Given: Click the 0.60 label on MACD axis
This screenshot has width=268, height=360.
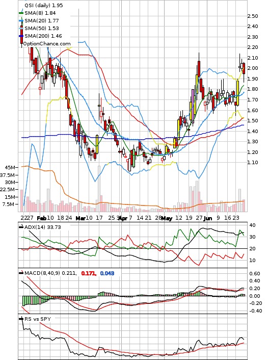Looking at the screenshot, I should pyautogui.click(x=255, y=274).
